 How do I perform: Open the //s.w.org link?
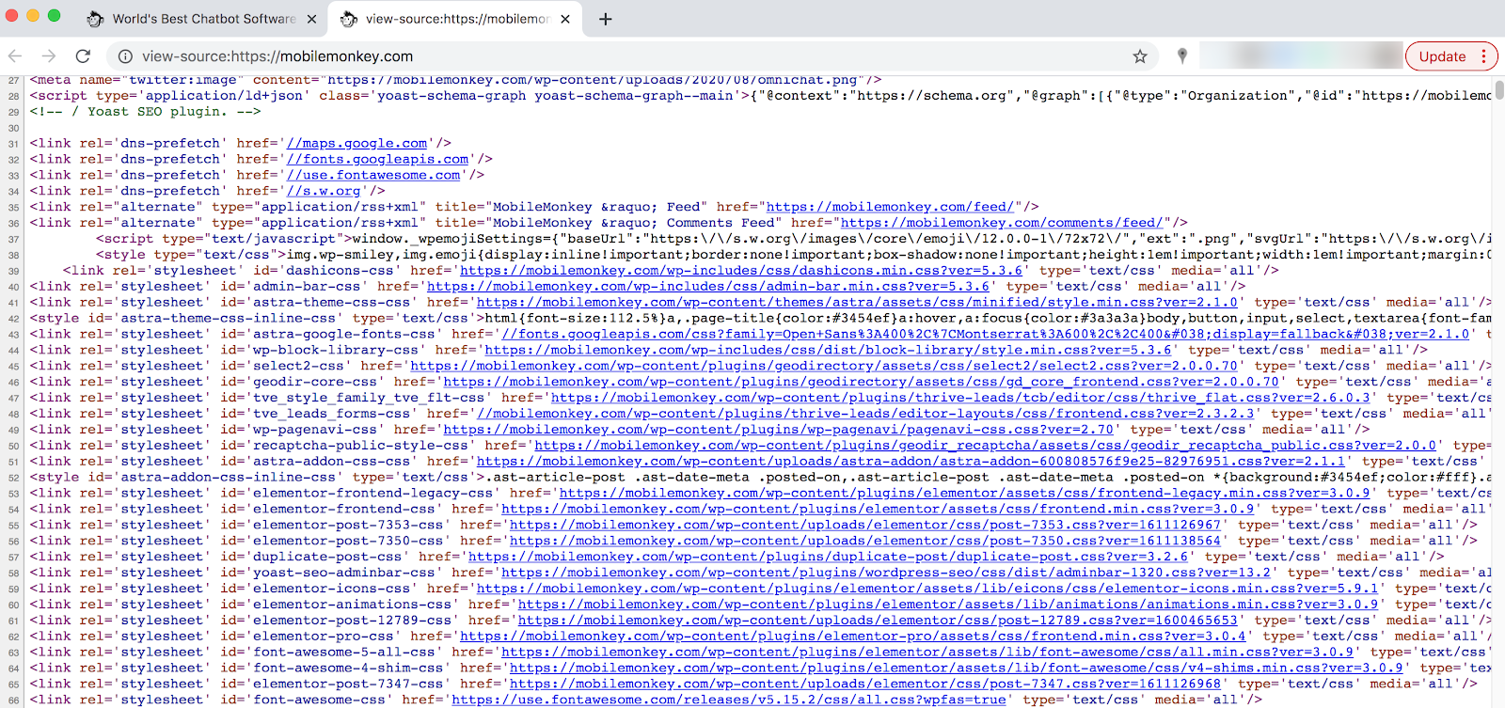(325, 191)
